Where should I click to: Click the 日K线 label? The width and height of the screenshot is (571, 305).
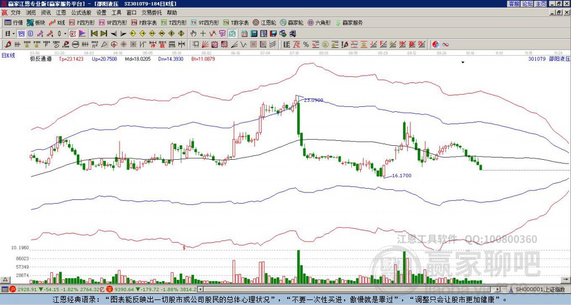tap(9, 56)
